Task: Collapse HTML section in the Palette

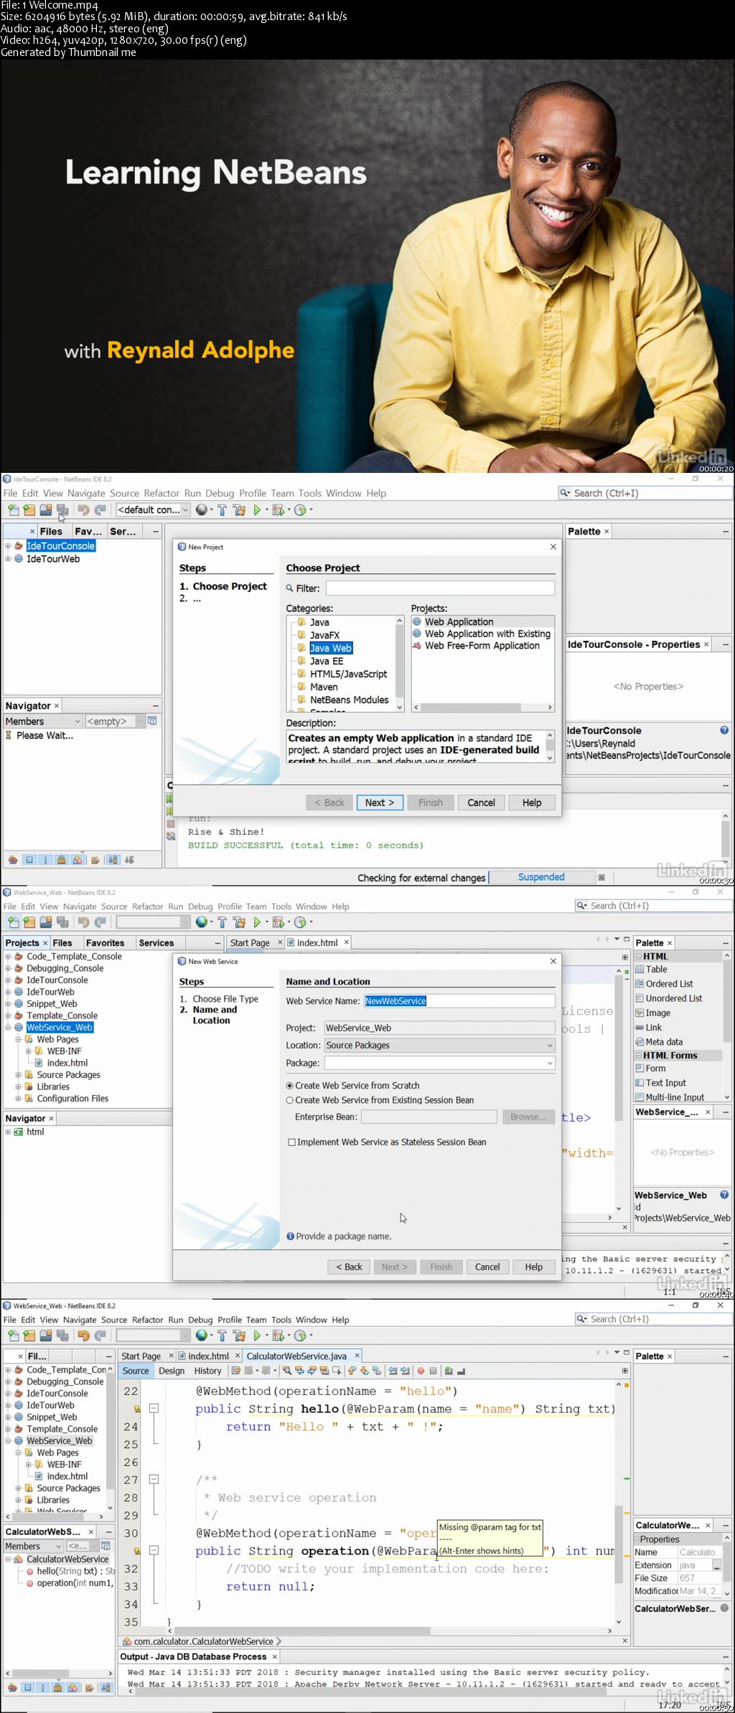Action: coord(638,956)
